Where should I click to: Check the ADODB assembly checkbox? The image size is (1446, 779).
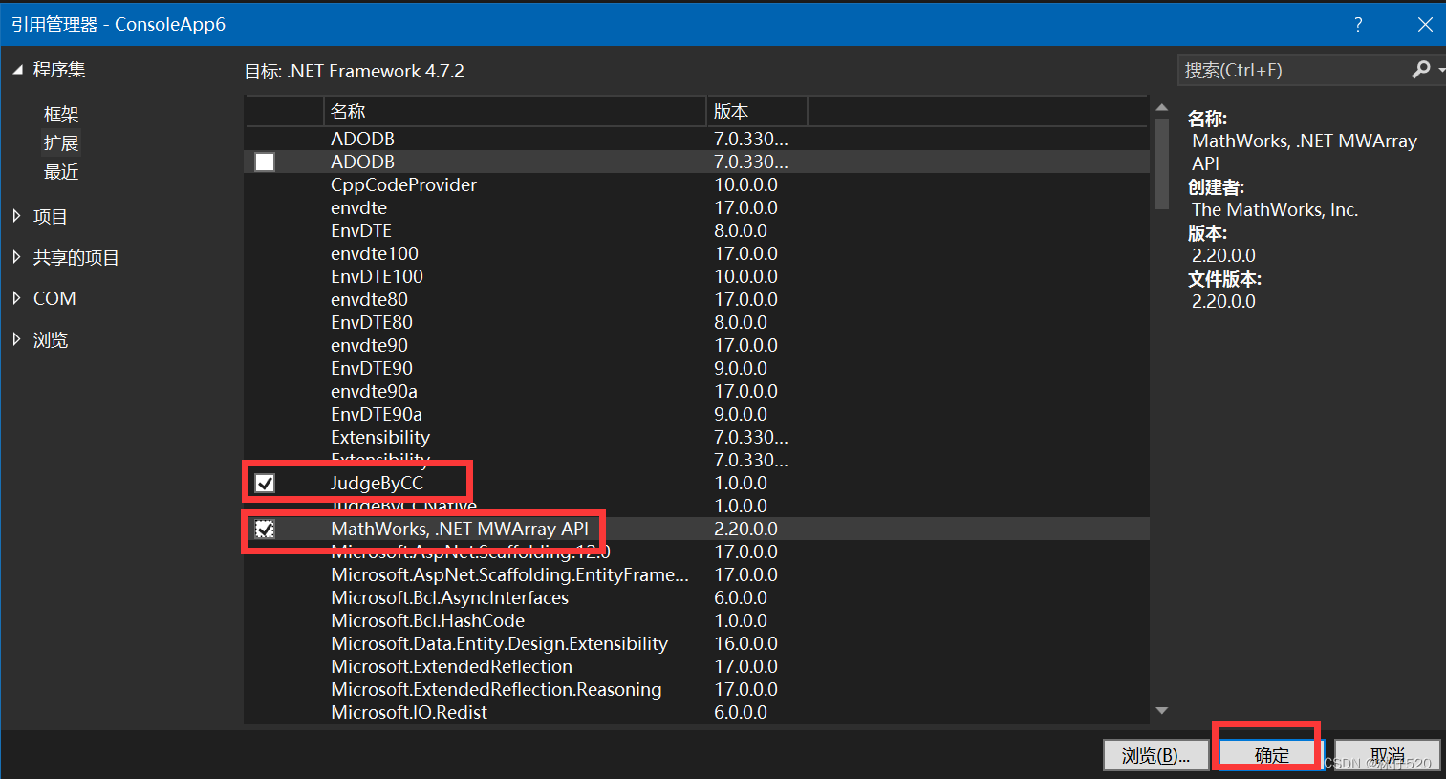point(264,162)
